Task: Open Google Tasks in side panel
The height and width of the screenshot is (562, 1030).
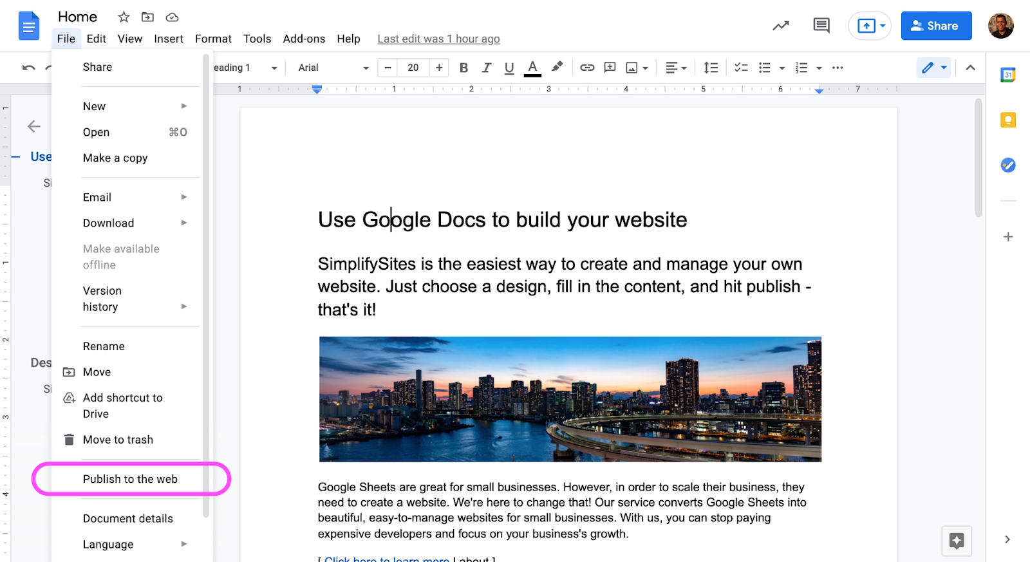Action: click(1008, 165)
